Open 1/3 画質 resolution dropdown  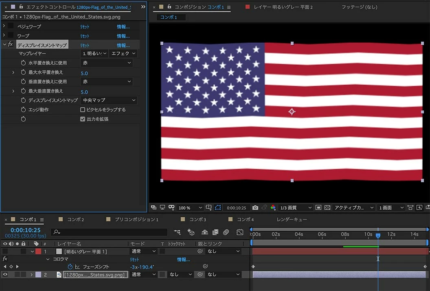(x=296, y=208)
